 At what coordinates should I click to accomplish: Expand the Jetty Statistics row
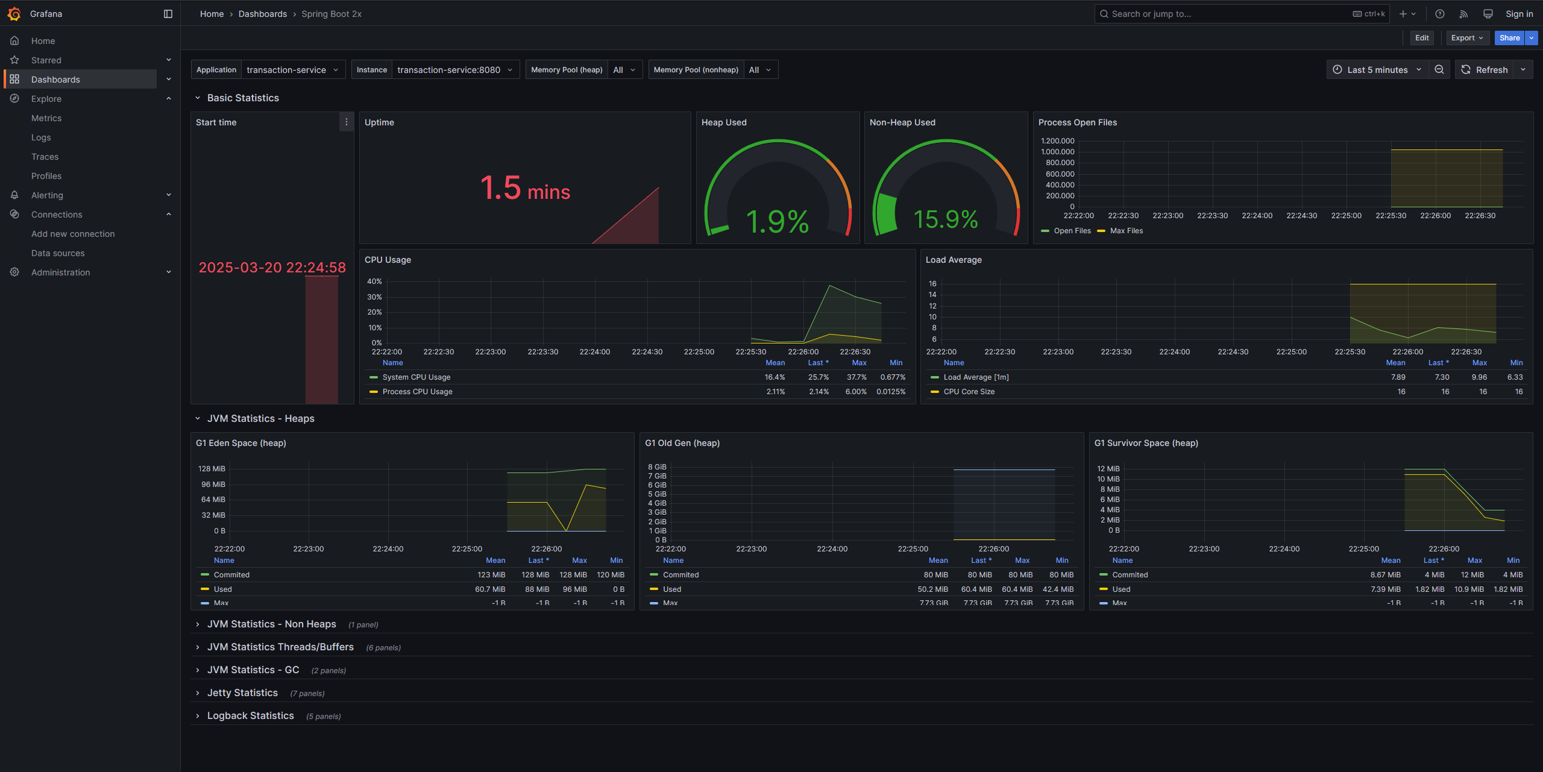[x=242, y=693]
